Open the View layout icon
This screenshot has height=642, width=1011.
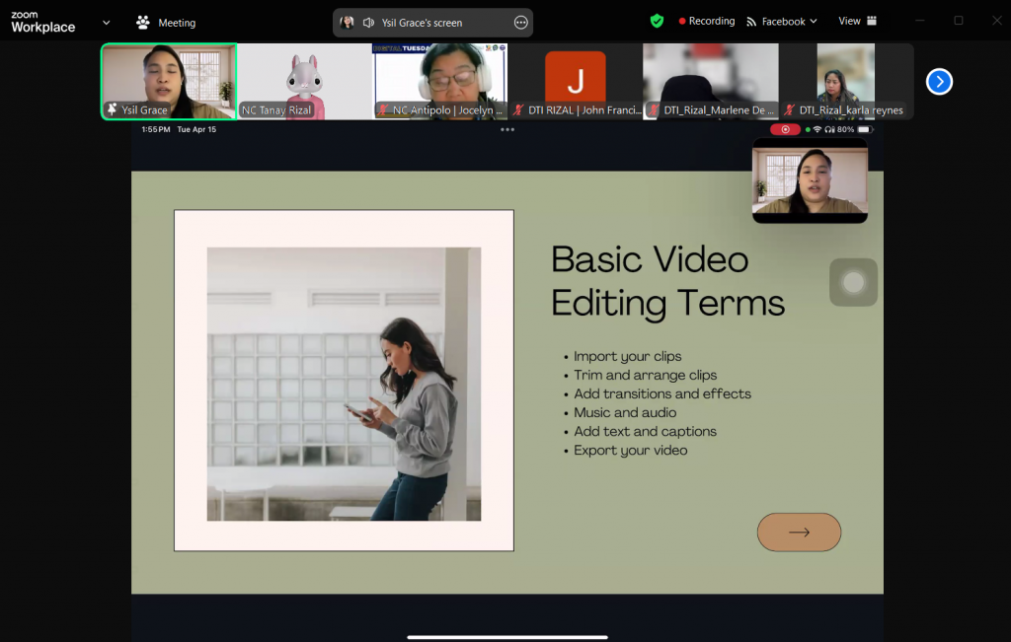click(873, 20)
